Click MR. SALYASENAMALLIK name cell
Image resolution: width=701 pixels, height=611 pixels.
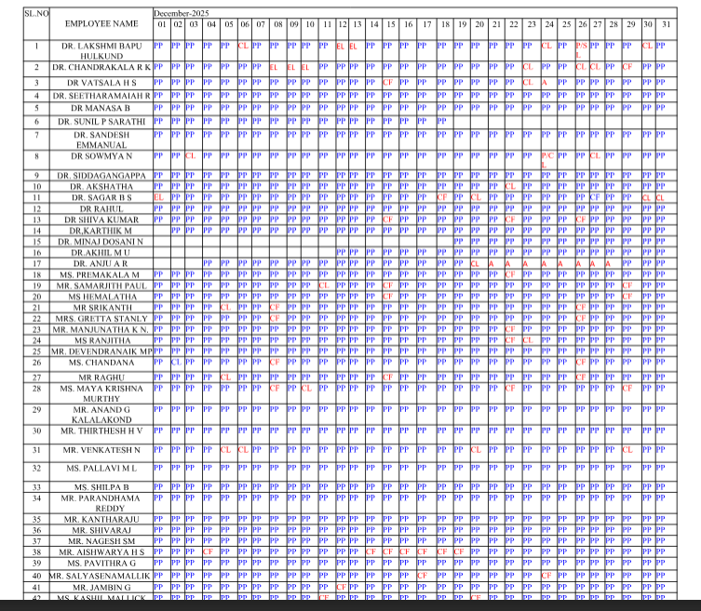pyautogui.click(x=101, y=577)
